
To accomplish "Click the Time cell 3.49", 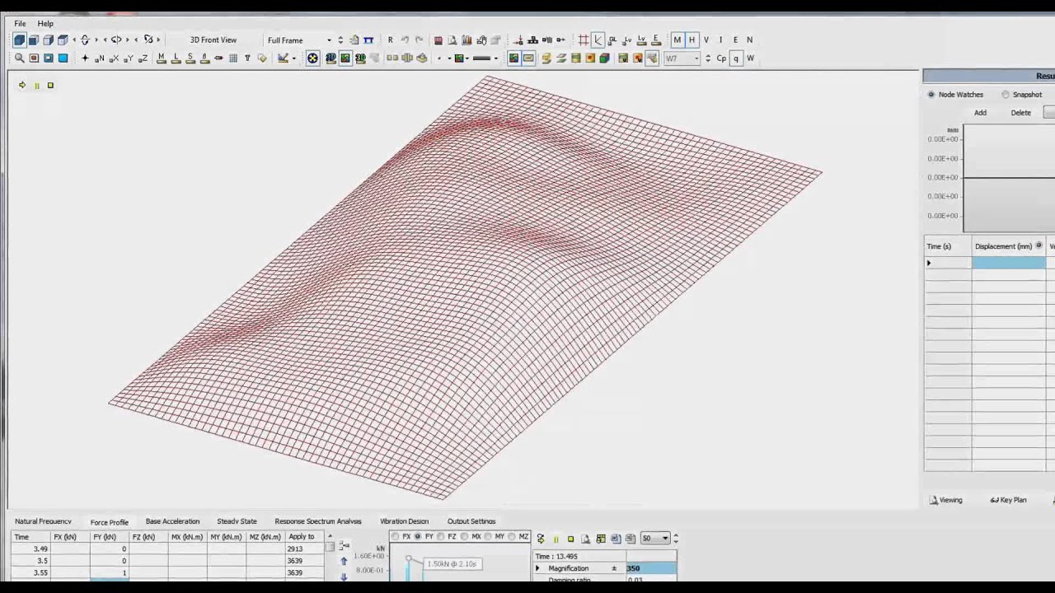I will tap(30, 549).
